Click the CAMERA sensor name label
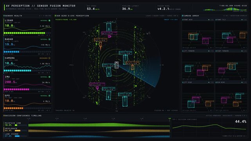The height and width of the screenshot is (141, 251). pyautogui.click(x=10, y=58)
